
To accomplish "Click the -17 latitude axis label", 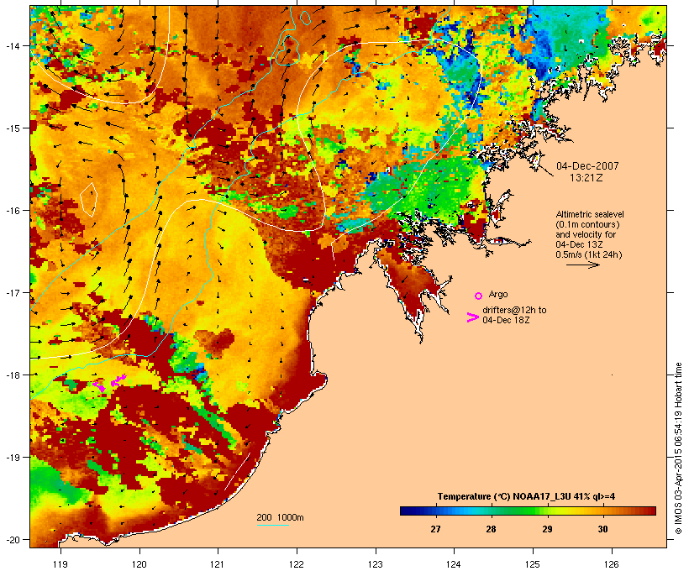I will click(x=12, y=292).
